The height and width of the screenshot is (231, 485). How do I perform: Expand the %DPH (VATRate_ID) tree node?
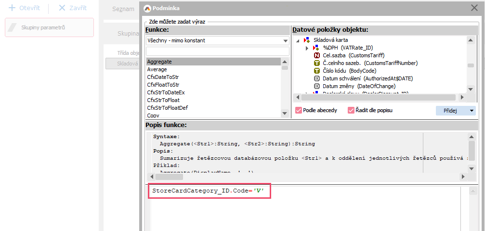[x=307, y=48]
